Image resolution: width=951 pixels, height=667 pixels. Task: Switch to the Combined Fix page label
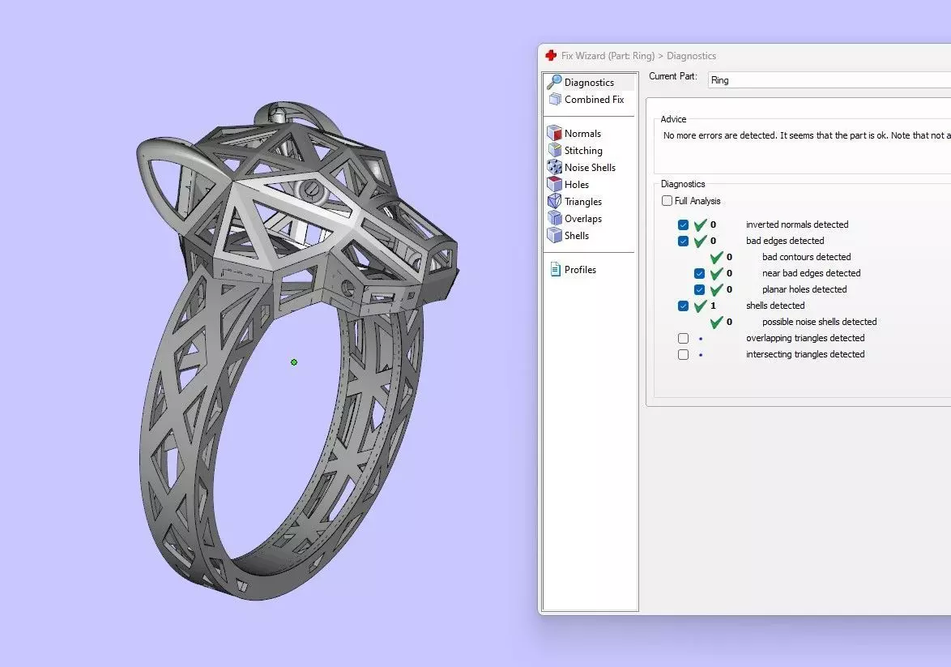[x=595, y=100]
